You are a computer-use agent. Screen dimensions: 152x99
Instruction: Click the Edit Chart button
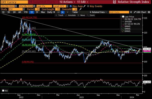click(140, 12)
